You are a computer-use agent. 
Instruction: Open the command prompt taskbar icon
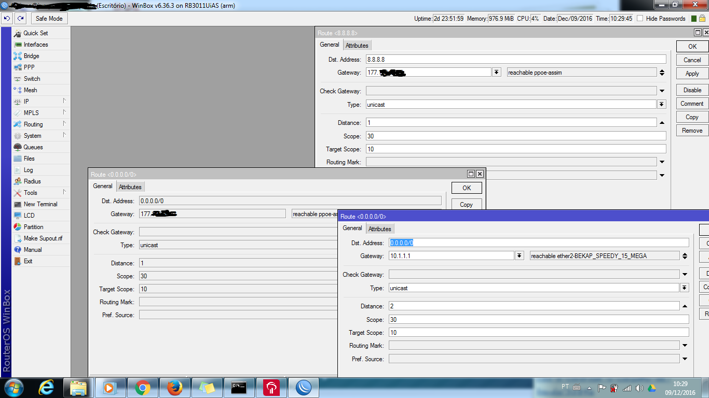[239, 388]
